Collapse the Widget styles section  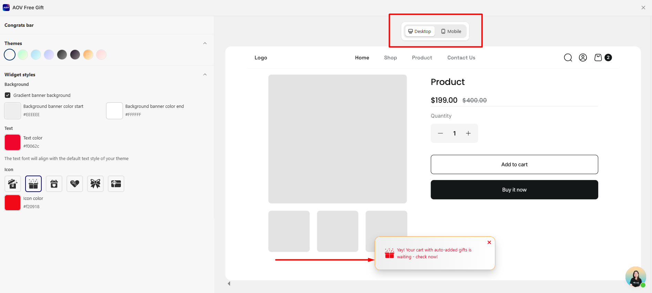[205, 75]
